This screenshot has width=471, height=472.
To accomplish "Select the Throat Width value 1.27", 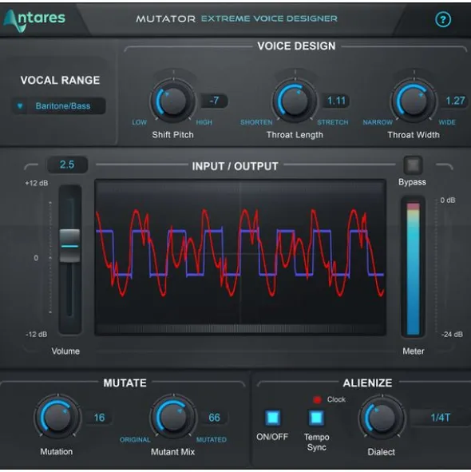I will tap(455, 101).
